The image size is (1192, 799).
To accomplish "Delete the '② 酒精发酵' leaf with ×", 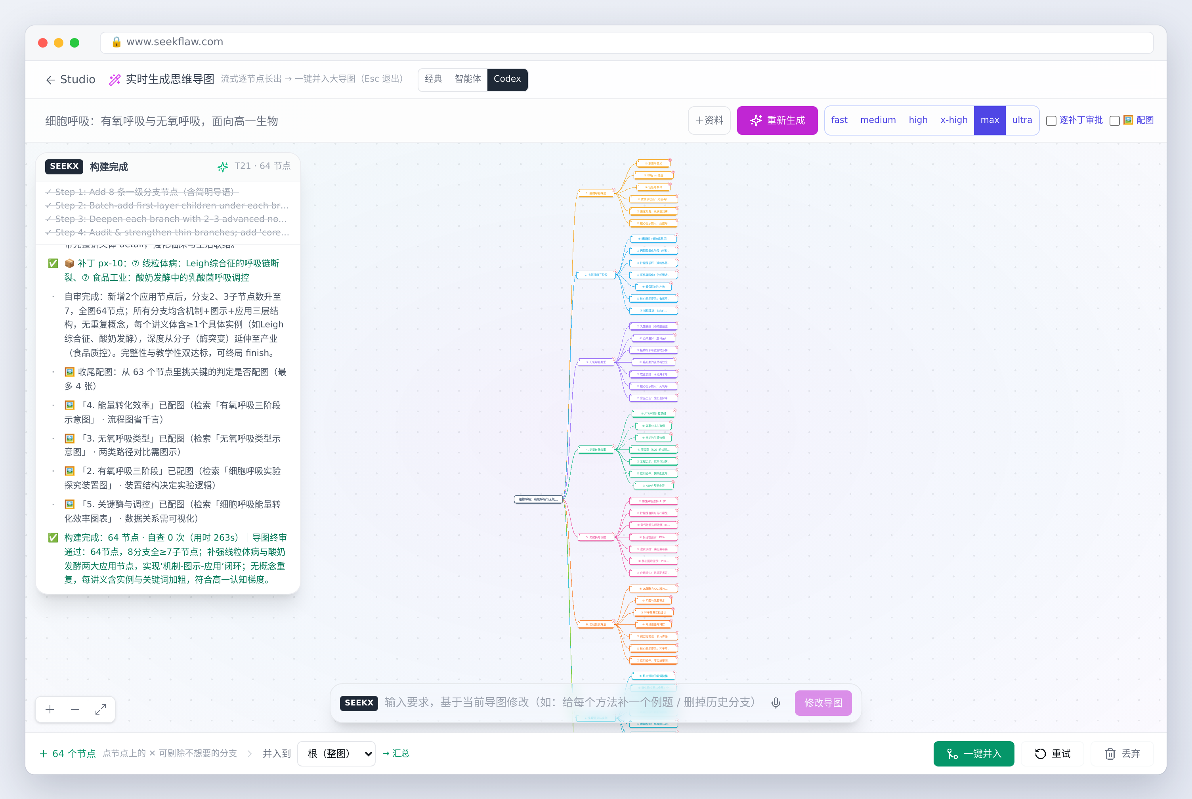I will (x=675, y=335).
